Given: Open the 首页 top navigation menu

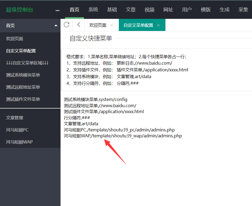Looking at the screenshot, I should (74, 10).
